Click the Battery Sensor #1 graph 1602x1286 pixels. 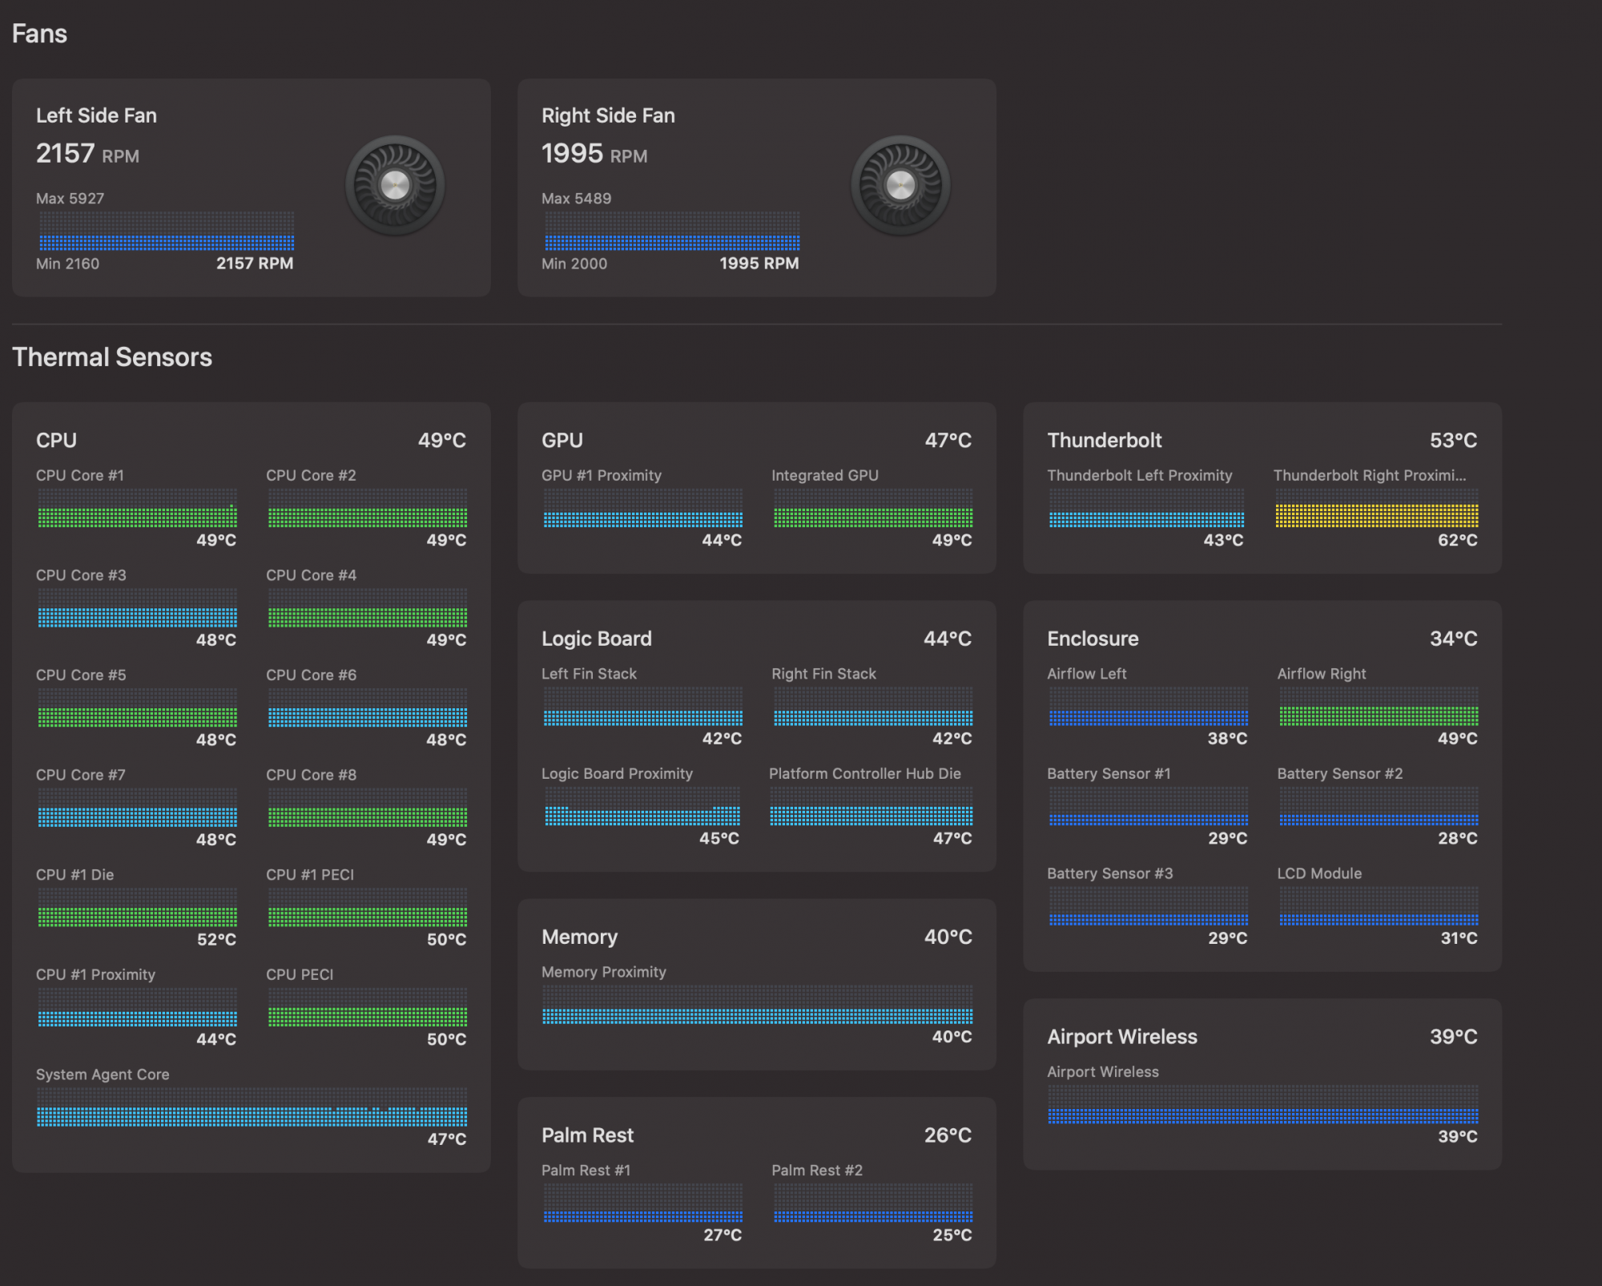click(1149, 806)
